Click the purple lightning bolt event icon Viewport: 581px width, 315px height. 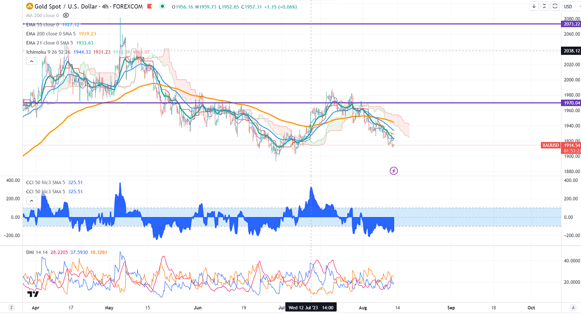click(394, 171)
